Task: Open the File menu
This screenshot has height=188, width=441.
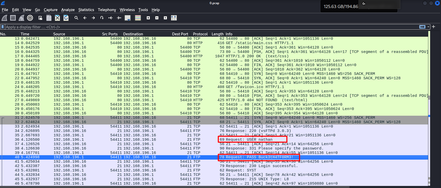Action: click(5, 10)
